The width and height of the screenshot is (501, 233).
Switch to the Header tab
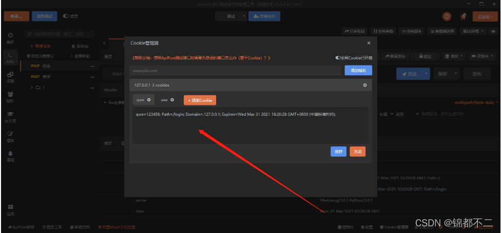[111, 90]
